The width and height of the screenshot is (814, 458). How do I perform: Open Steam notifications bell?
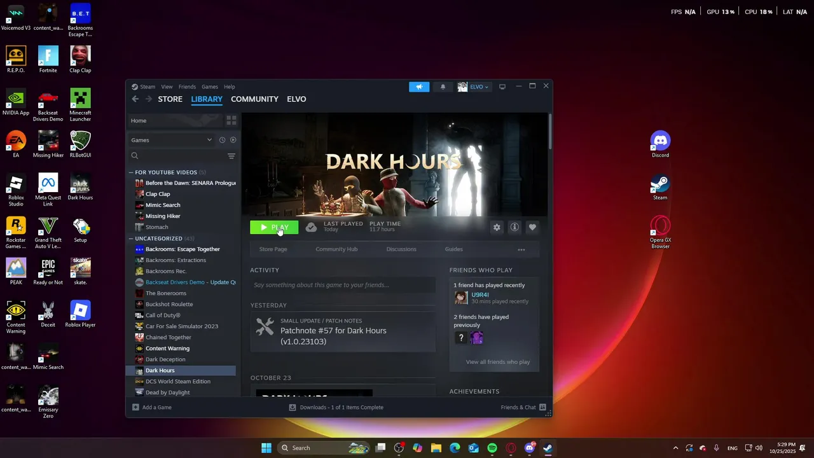(x=443, y=87)
